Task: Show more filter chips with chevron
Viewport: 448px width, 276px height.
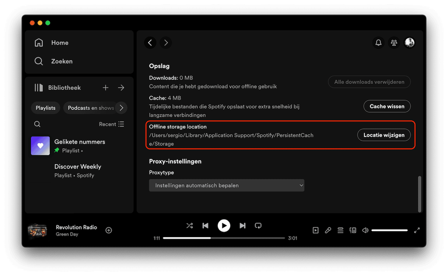Action: pos(121,108)
